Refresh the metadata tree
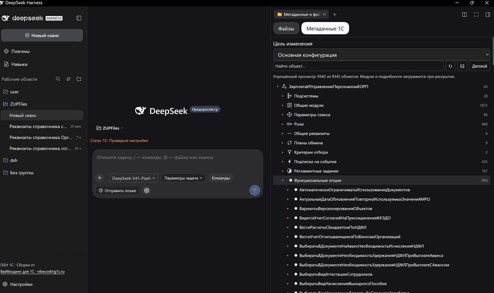This screenshot has width=494, height=293. 450,66
